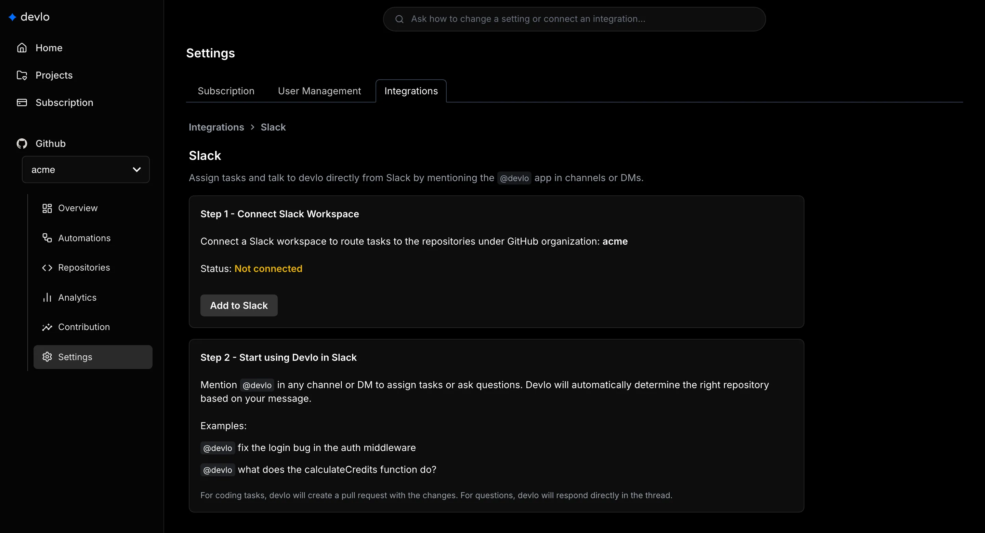
Task: Click the Github octocat icon
Action: [x=22, y=143]
